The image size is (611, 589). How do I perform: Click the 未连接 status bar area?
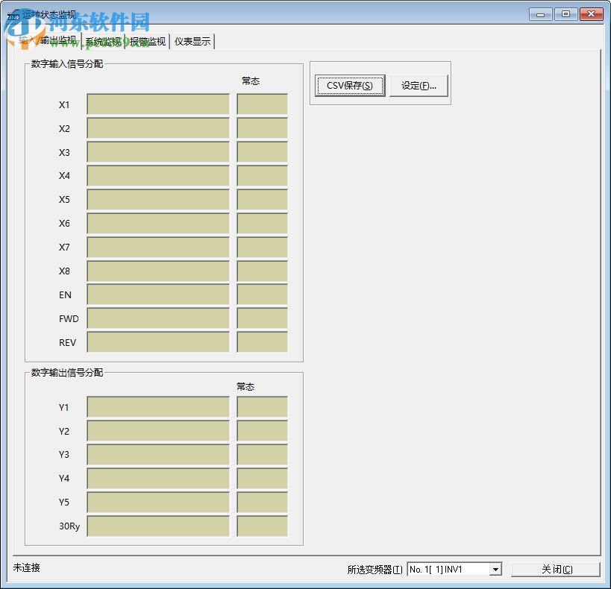coord(25,568)
